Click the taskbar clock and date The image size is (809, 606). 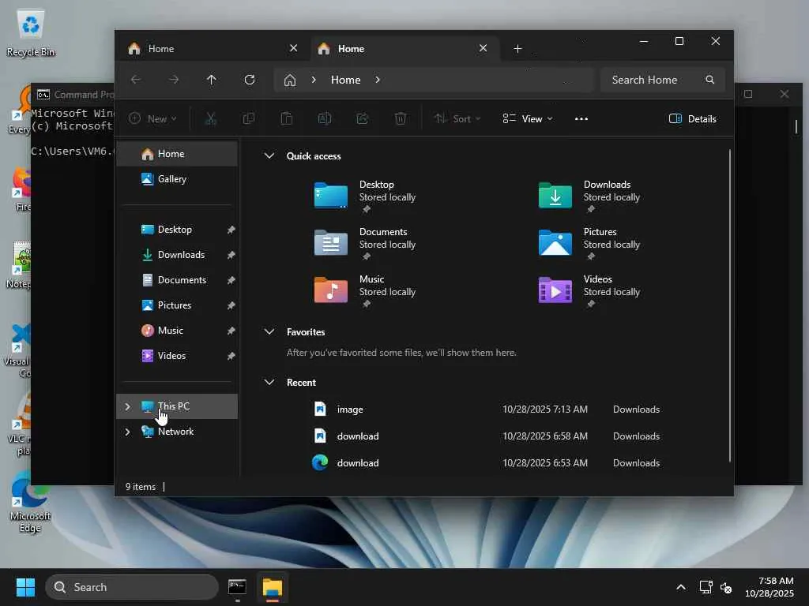(x=769, y=587)
